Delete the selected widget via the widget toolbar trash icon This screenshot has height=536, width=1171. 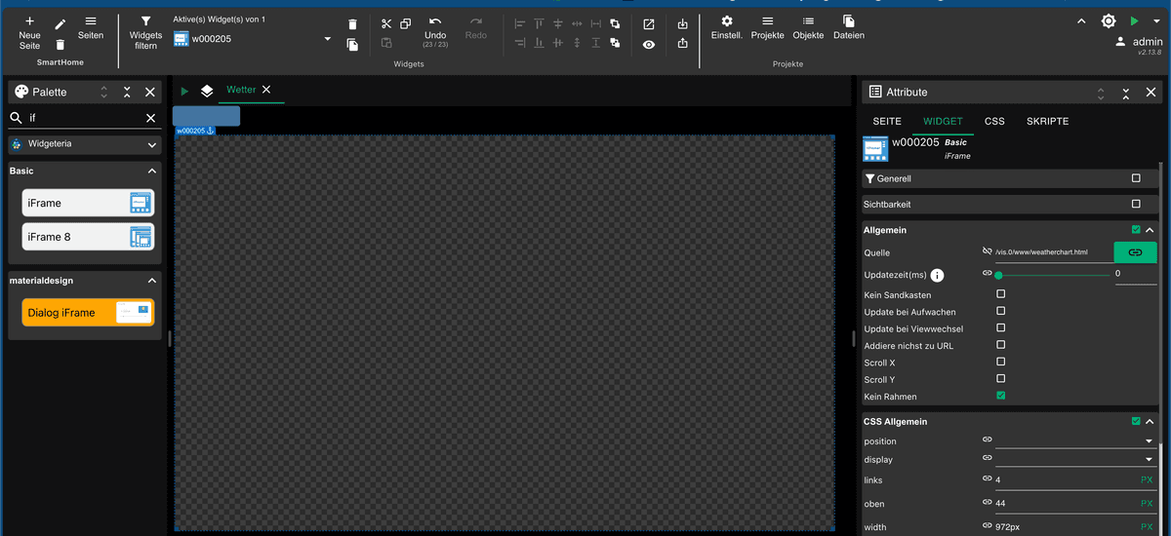click(x=352, y=24)
